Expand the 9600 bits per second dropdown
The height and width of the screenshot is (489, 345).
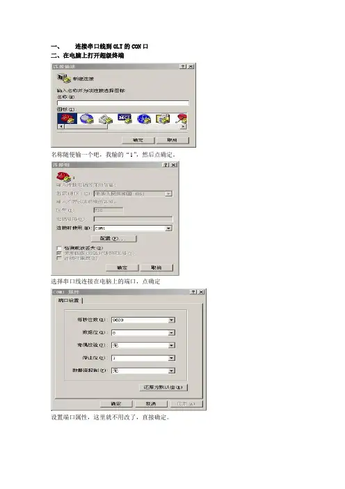pyautogui.click(x=172, y=320)
